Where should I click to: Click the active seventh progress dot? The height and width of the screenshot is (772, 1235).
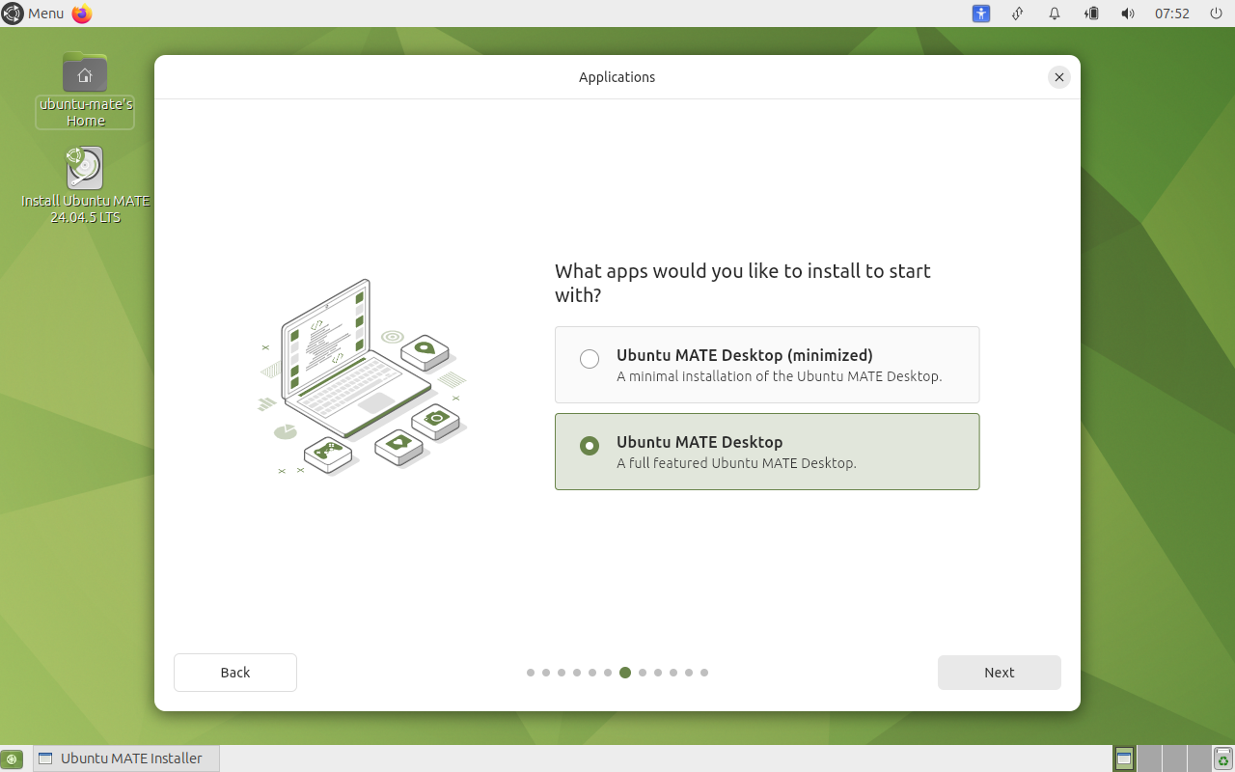point(625,673)
